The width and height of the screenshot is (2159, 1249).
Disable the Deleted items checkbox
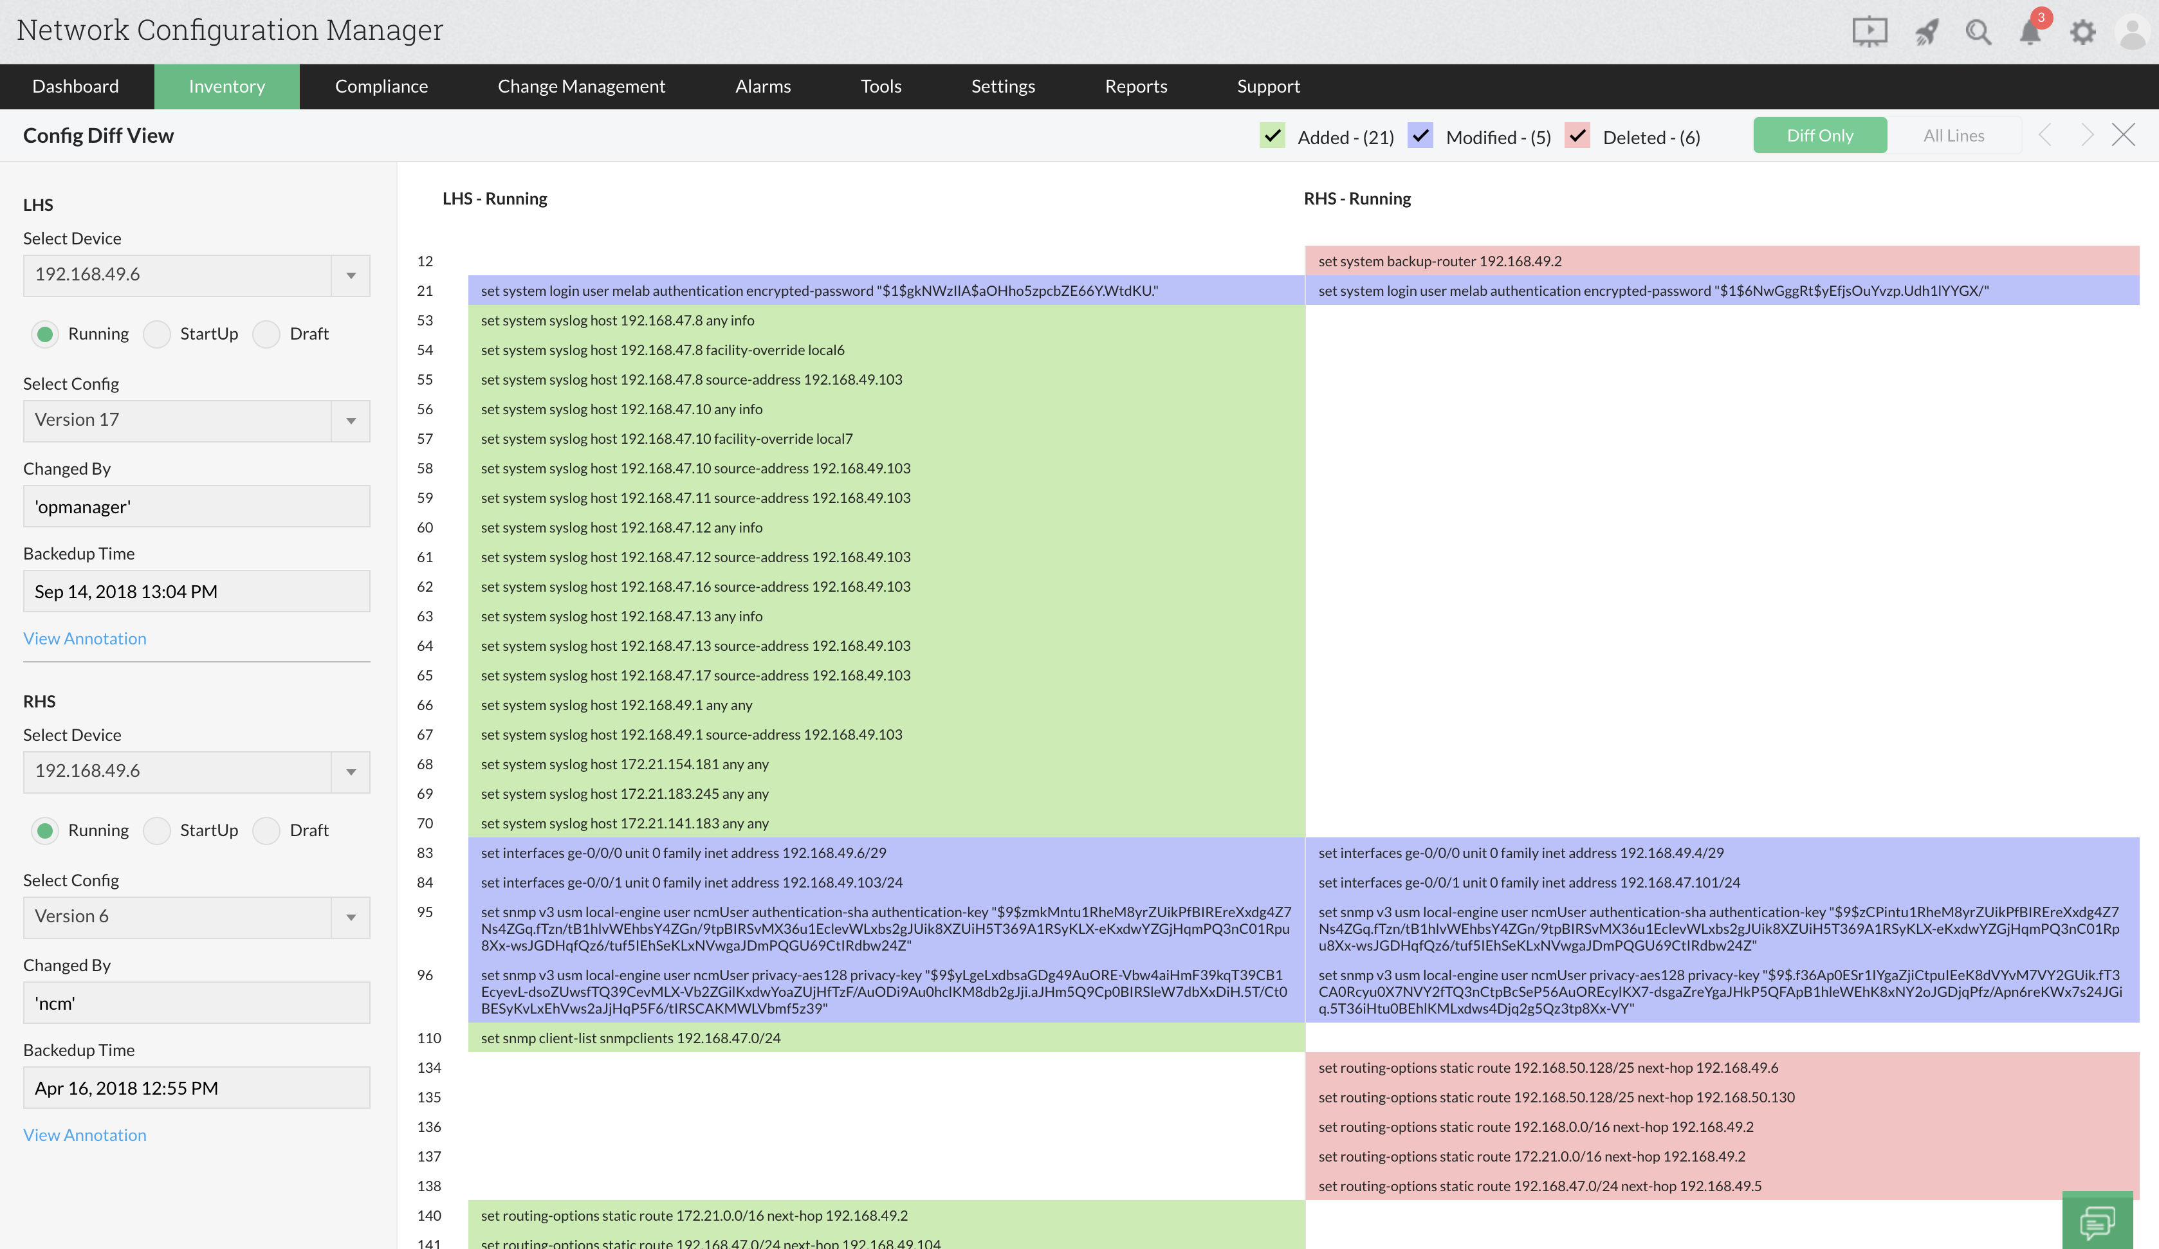1579,134
